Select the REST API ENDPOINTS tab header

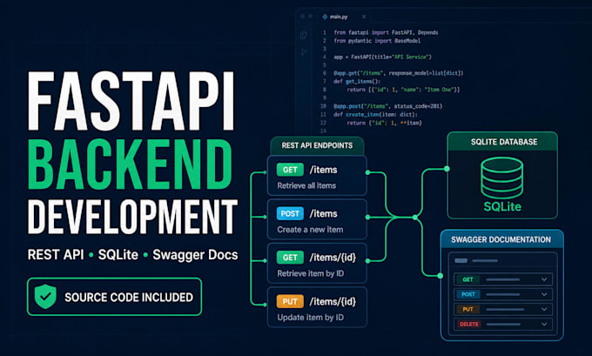pos(317,145)
